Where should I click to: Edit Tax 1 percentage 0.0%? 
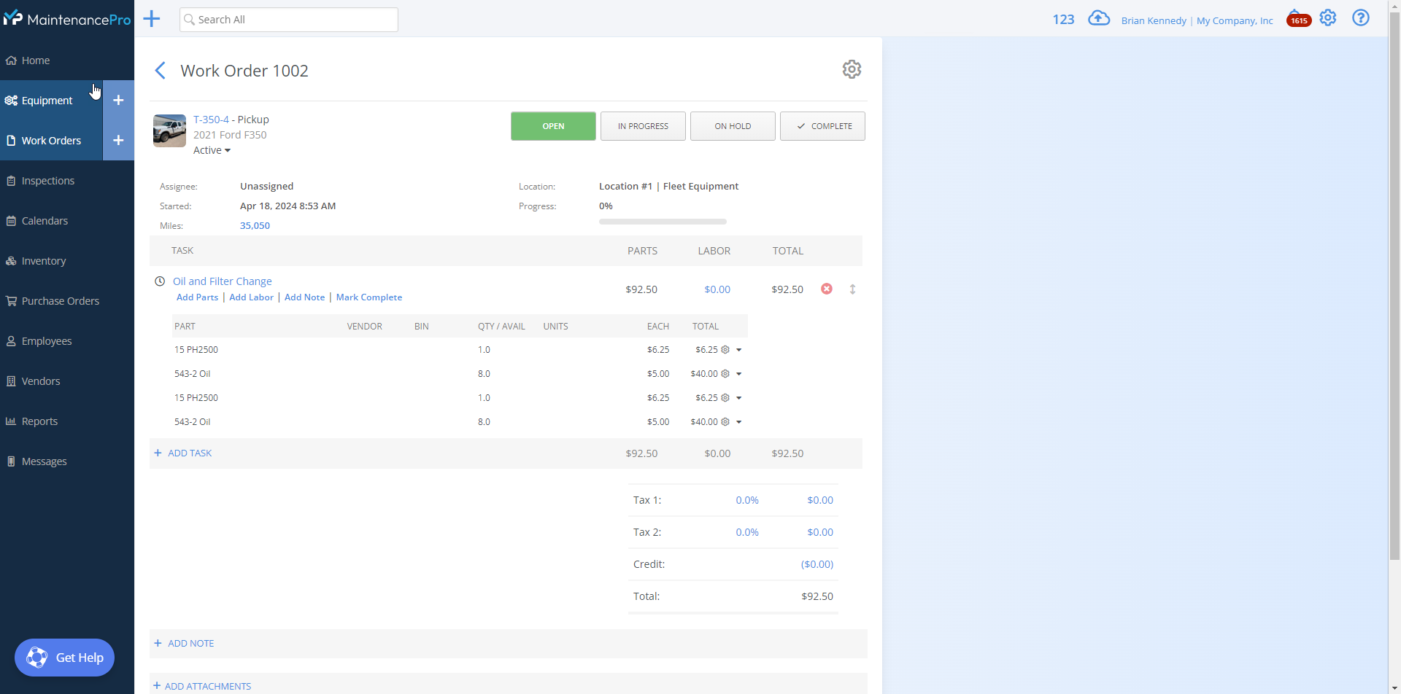pyautogui.click(x=747, y=500)
